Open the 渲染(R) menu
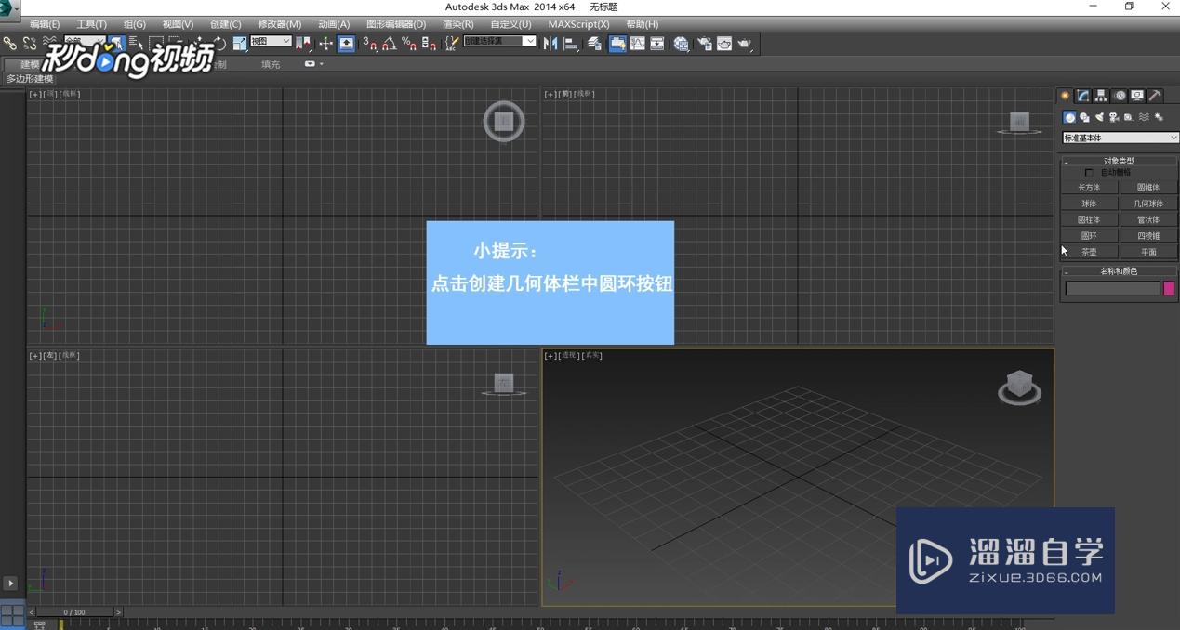 click(x=456, y=24)
